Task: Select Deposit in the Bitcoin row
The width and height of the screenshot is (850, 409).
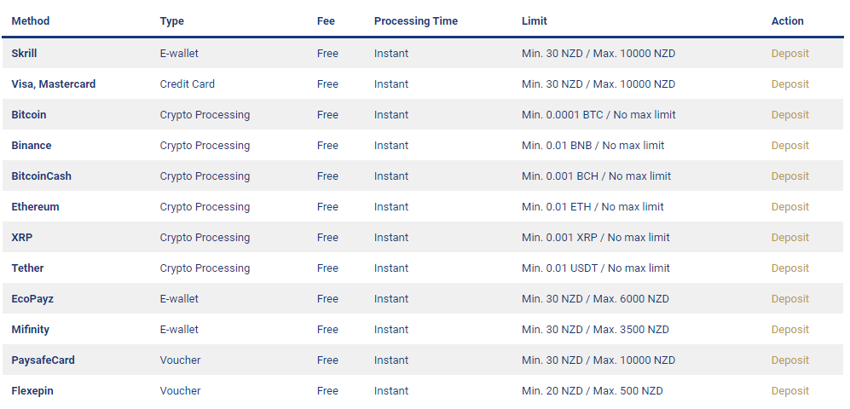Action: (x=789, y=115)
